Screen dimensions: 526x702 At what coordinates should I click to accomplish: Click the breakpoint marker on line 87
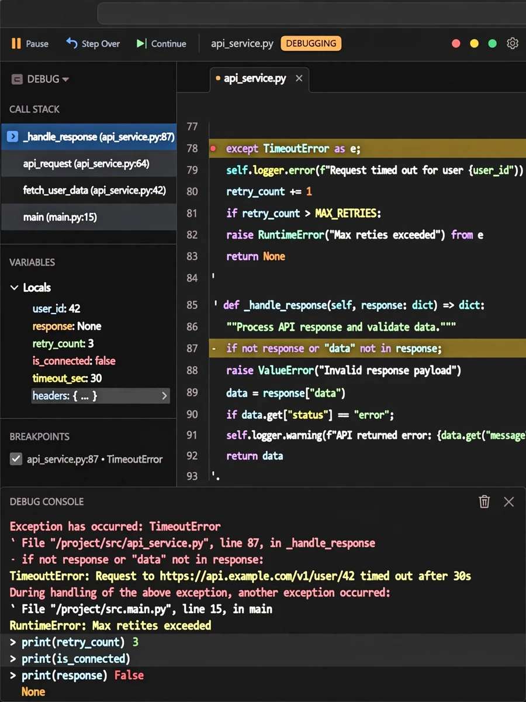(x=213, y=349)
